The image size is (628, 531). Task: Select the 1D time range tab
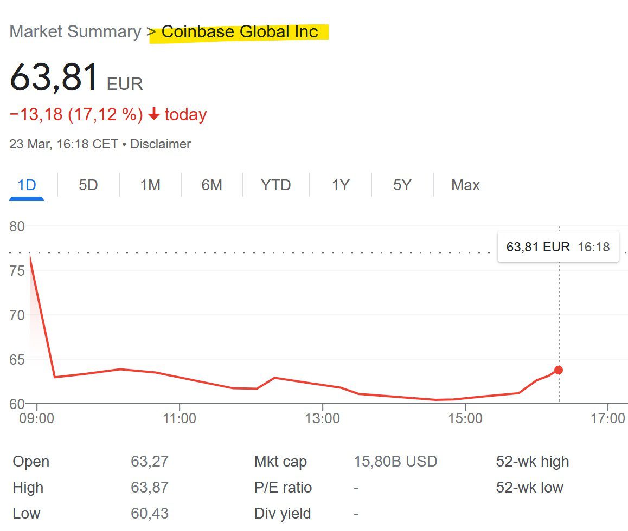click(x=27, y=185)
